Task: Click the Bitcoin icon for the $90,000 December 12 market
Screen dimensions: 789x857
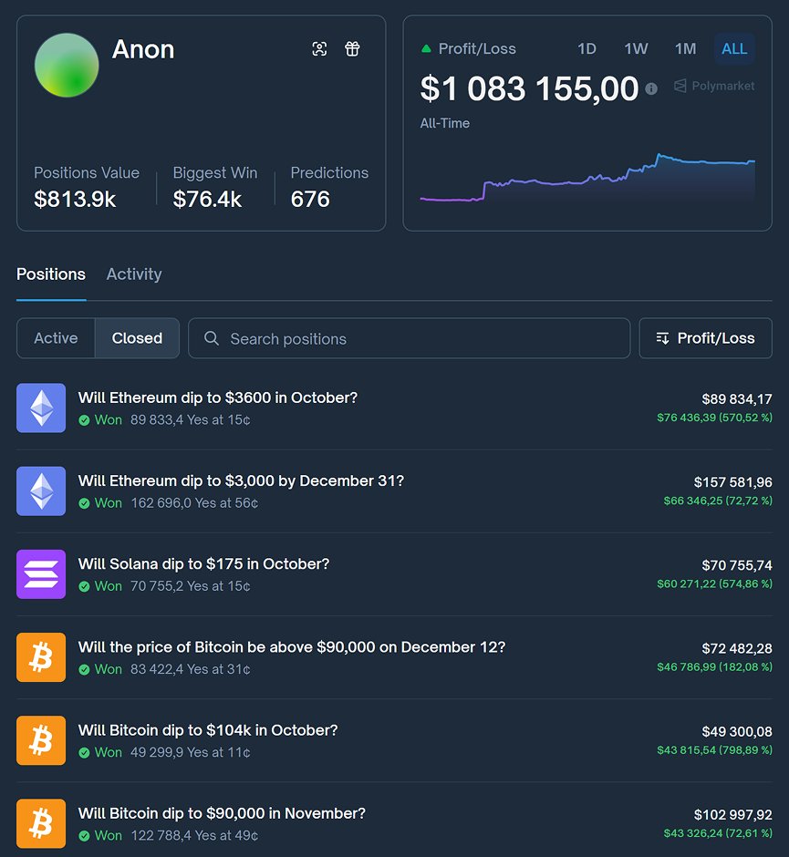Action: [x=41, y=657]
